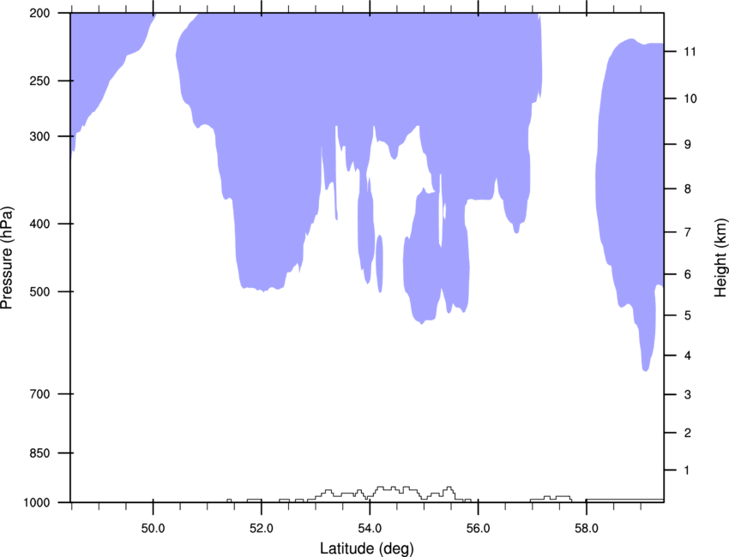Click the "Latitude (deg)" axis title

point(367,548)
